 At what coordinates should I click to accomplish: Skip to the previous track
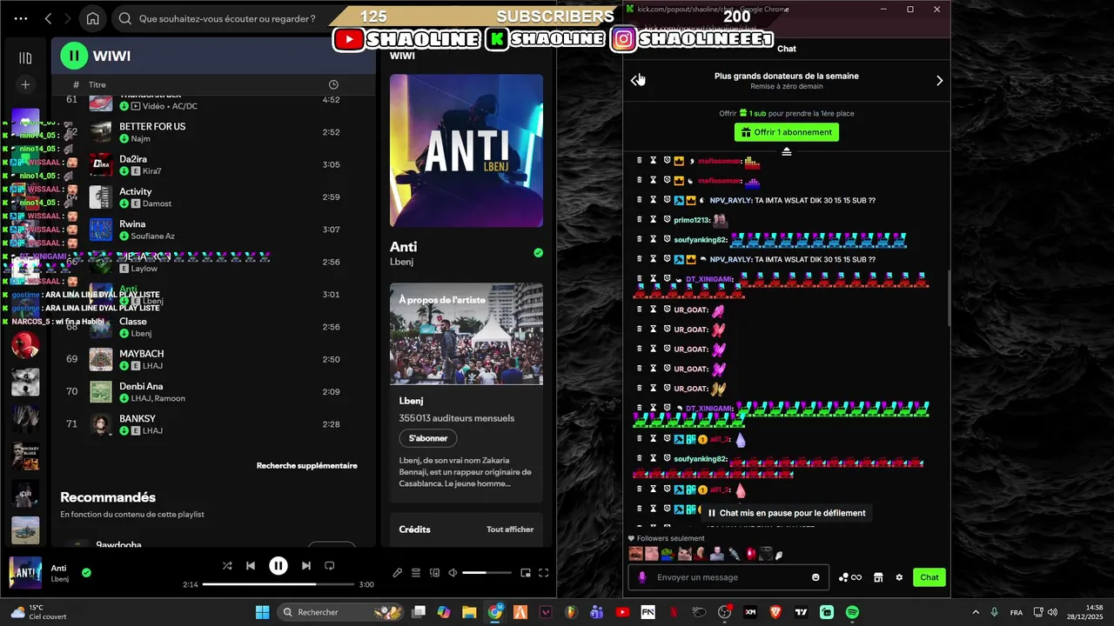coord(251,566)
